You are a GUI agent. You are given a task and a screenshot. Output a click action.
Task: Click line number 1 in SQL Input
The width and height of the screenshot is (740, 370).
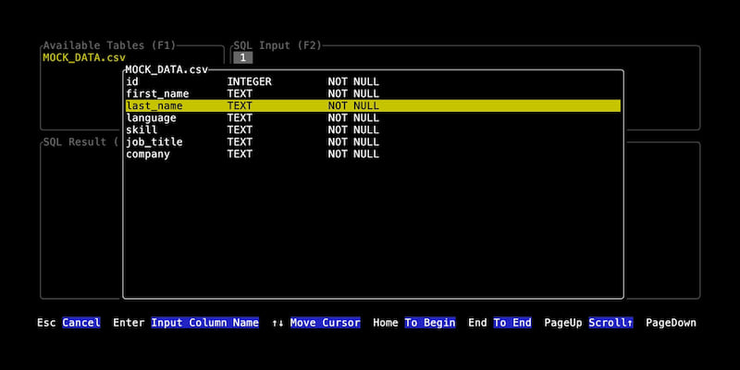point(241,57)
